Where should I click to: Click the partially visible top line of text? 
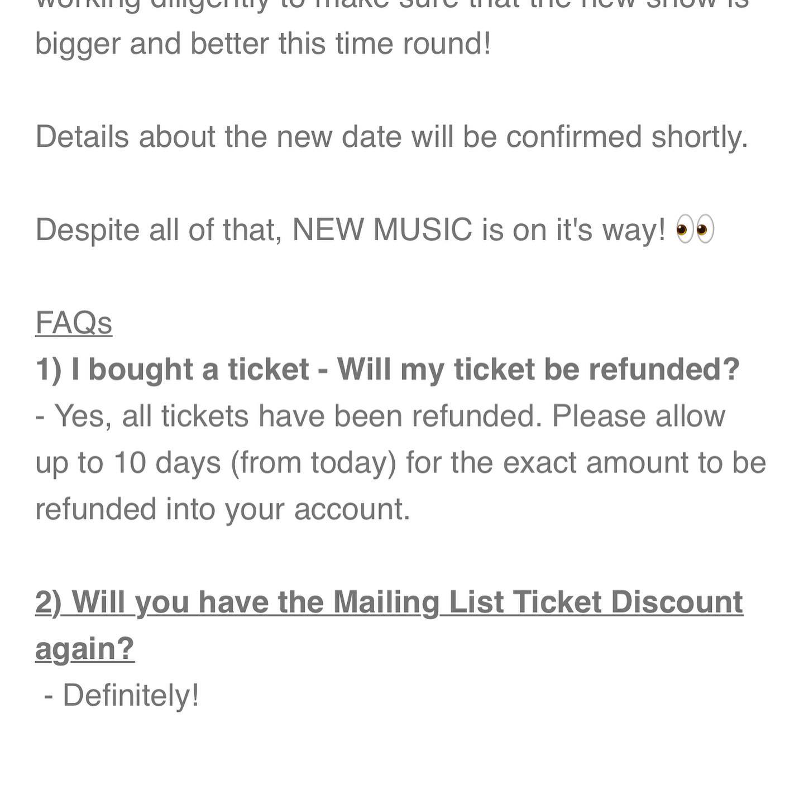click(x=391, y=6)
